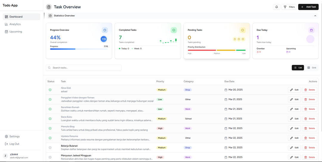Screen dimensions: 322x162
Task: Click the Priority column header
Action: (x=160, y=82)
